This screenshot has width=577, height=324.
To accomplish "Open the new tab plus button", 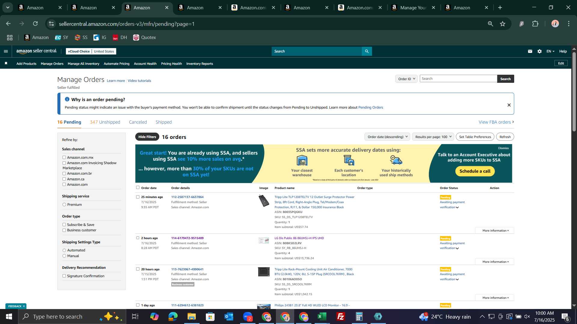I will click(x=500, y=7).
